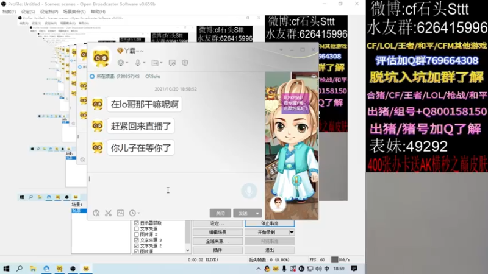Toggle the bottom 图片源 checkbox
The height and width of the screenshot is (274, 488).
click(136, 251)
